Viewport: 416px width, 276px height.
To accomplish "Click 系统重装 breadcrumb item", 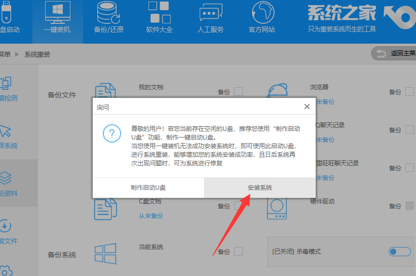I will (x=37, y=54).
